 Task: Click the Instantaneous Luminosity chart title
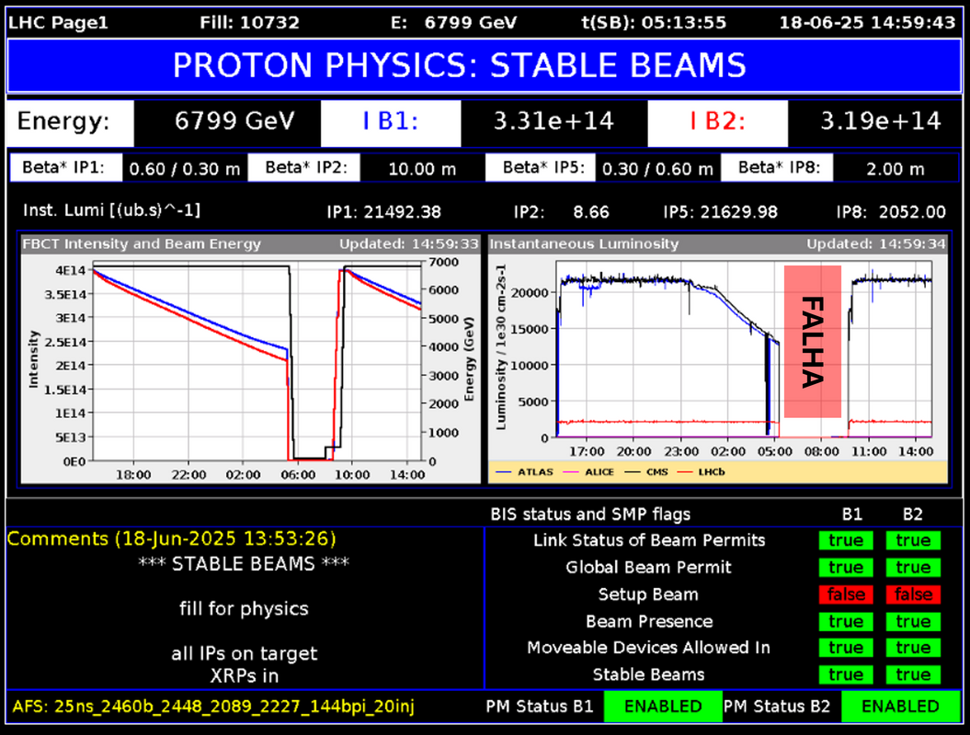pos(584,244)
